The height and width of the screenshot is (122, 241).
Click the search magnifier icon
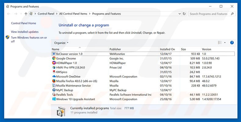(232, 14)
